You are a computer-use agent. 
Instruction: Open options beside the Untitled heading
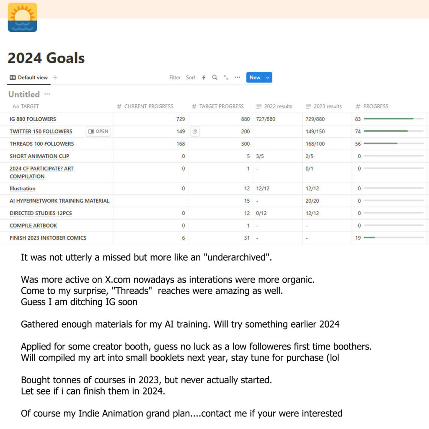47,94
